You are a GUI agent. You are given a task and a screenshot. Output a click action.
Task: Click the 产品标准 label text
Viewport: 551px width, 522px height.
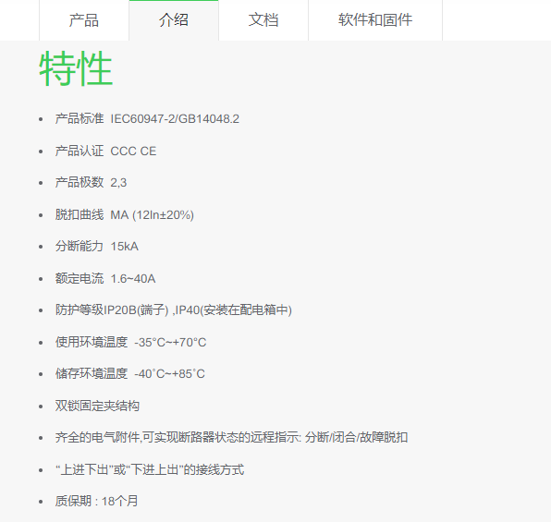point(80,119)
